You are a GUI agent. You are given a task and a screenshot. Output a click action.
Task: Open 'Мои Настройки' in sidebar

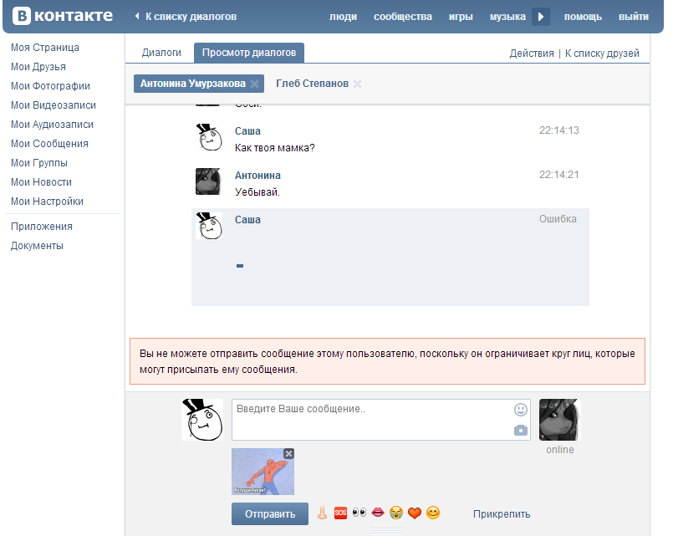click(x=47, y=202)
